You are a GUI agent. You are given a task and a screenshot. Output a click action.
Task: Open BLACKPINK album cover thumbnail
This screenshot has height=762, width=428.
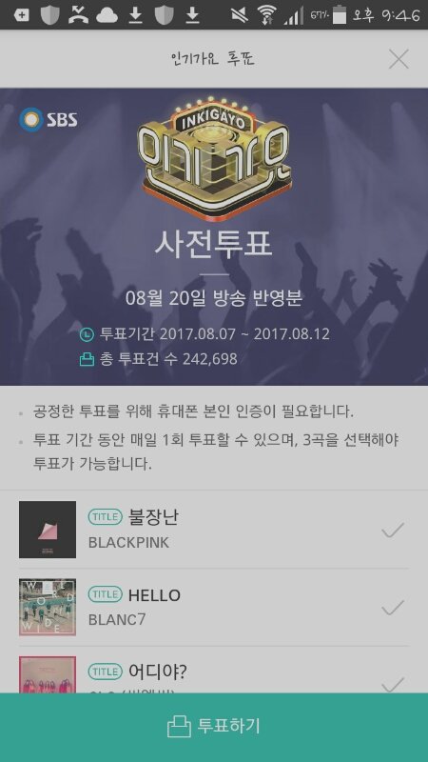pos(48,530)
